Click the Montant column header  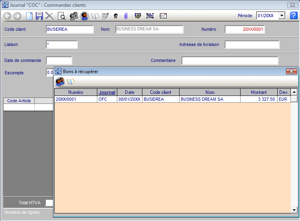tap(259, 92)
